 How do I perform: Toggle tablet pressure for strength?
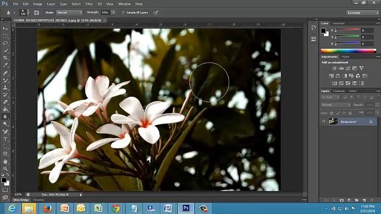point(156,12)
